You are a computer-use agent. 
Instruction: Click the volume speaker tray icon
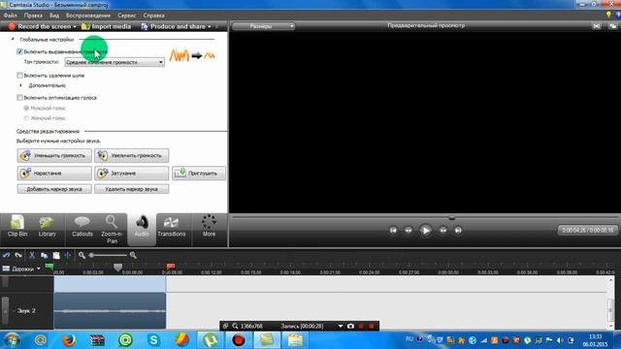point(560,340)
